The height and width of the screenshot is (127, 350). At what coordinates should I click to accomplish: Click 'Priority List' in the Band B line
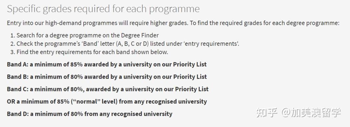pos(190,77)
